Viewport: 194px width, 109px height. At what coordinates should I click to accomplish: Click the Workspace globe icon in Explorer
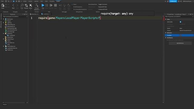[x=6, y=19]
